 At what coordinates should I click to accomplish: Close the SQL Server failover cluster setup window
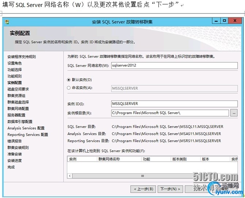point(235,20)
